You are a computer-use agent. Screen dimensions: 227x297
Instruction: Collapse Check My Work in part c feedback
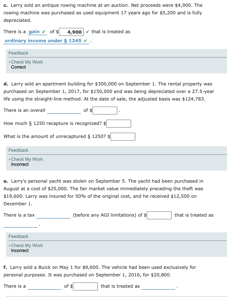[27, 62]
